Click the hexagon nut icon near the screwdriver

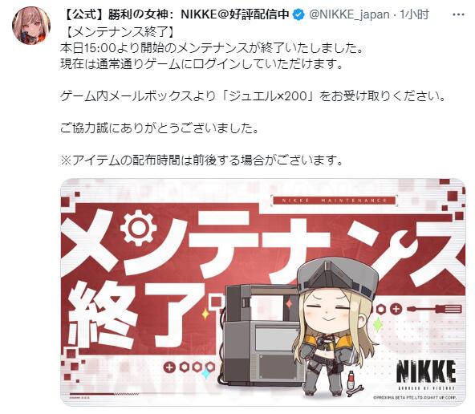(x=381, y=309)
